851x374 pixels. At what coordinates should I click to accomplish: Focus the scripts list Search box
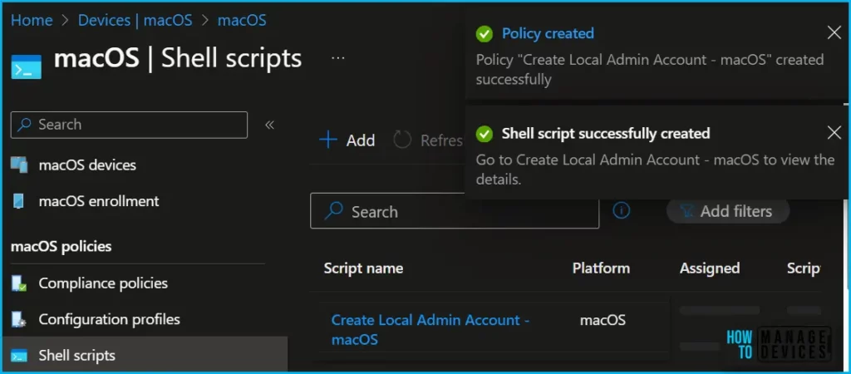455,212
